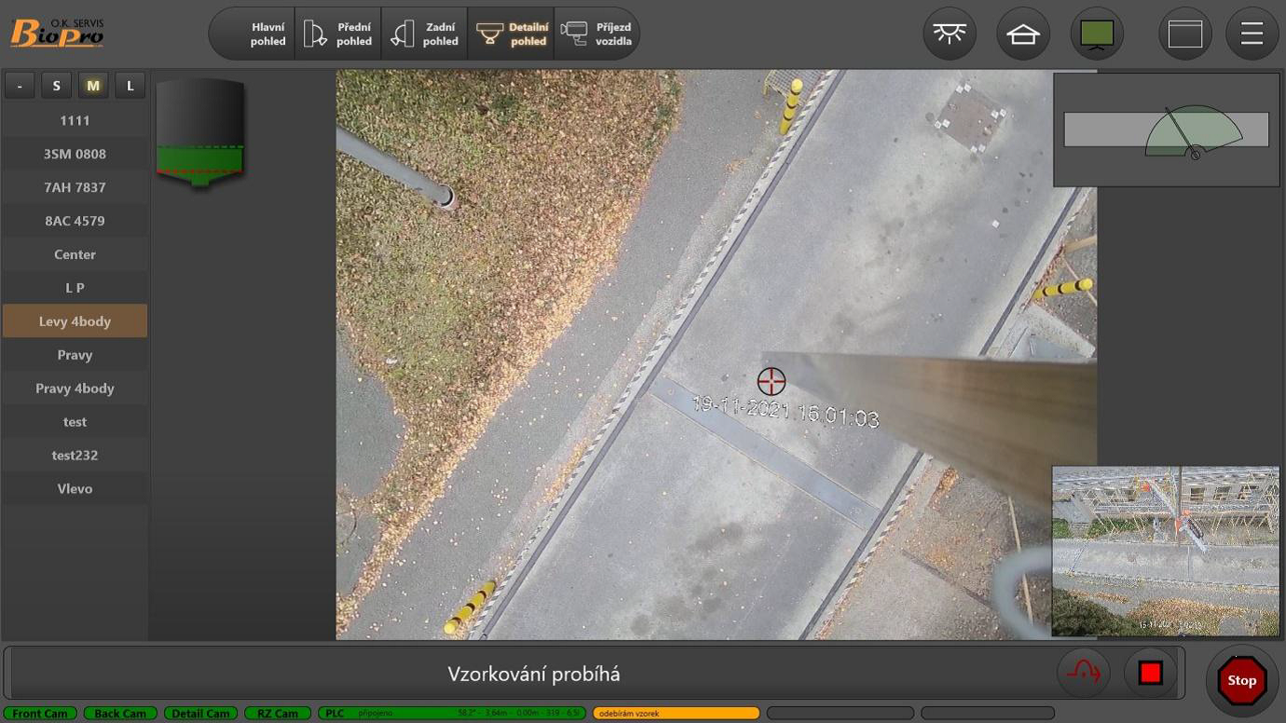Switch to Zadní pohled view
Viewport: 1286px width, 723px height.
click(425, 34)
